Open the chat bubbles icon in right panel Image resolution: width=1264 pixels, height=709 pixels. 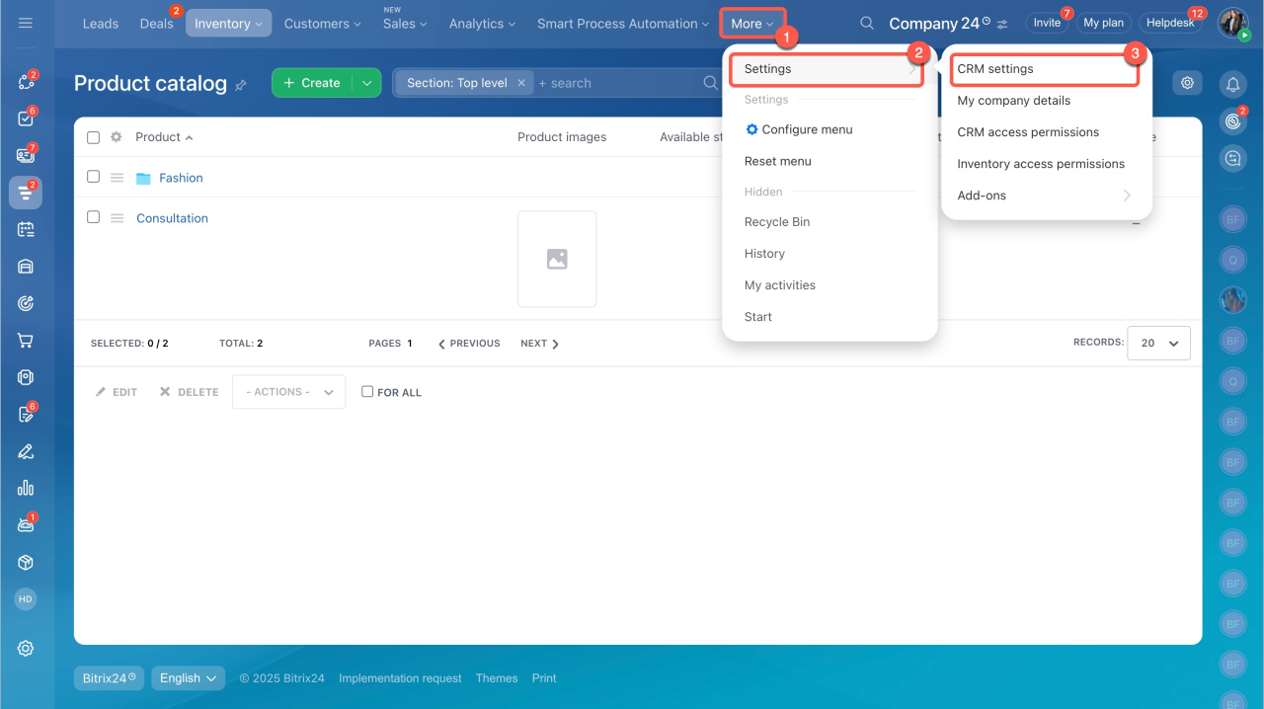tap(1232, 157)
